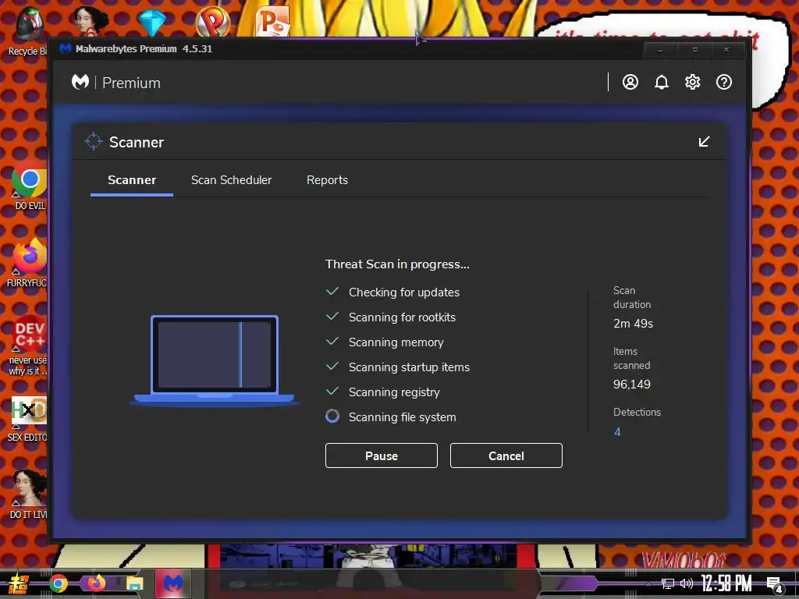The height and width of the screenshot is (599, 799).
Task: Click the Scanning file system spinner
Action: 332,416
